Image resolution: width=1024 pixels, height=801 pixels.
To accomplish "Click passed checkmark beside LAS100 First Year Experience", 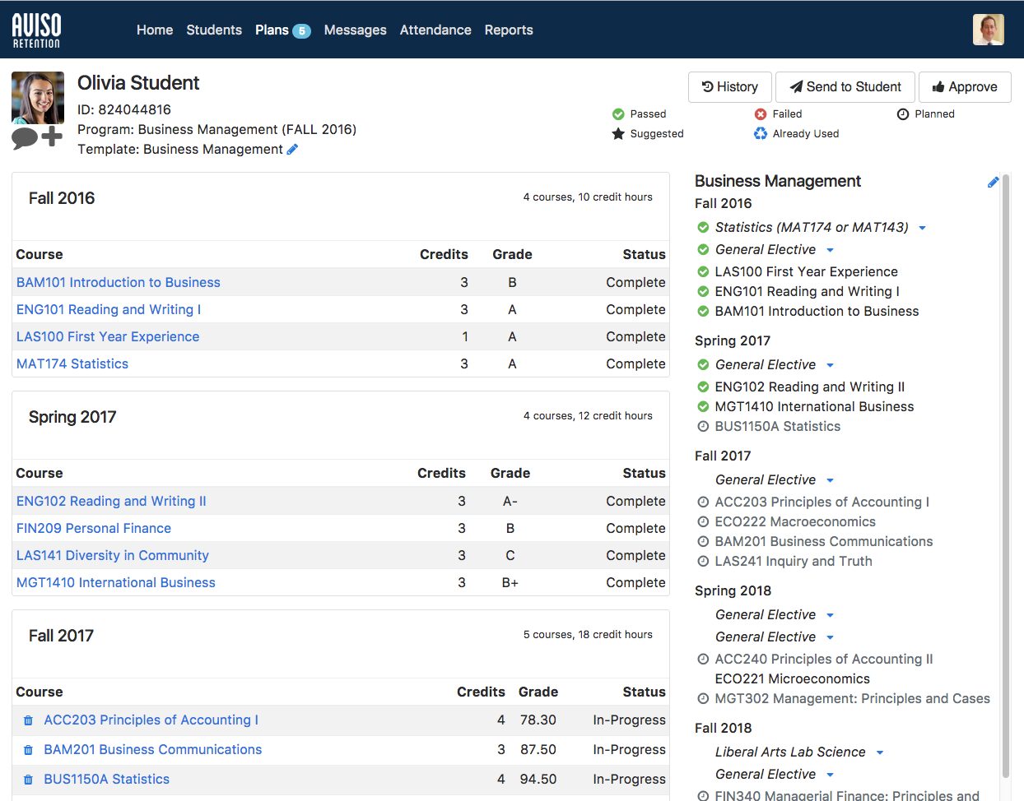I will [703, 271].
